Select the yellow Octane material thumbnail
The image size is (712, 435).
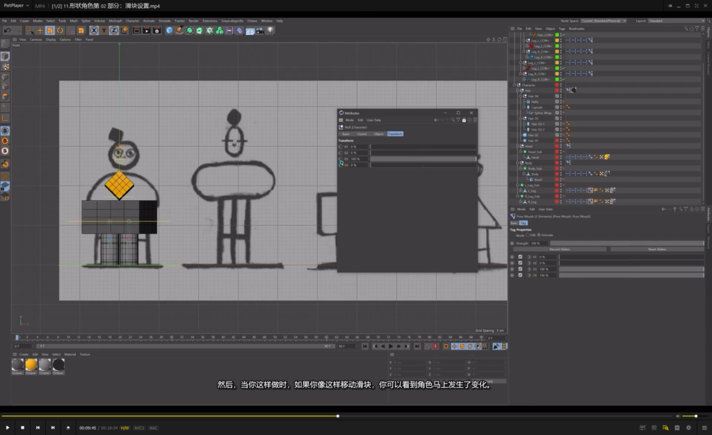(x=31, y=365)
